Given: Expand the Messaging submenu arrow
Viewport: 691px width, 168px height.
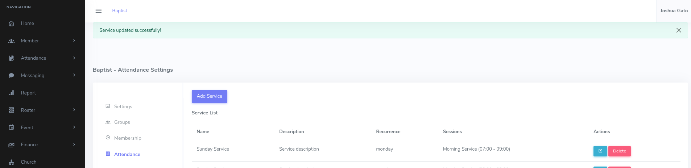Looking at the screenshot, I should pyautogui.click(x=74, y=75).
